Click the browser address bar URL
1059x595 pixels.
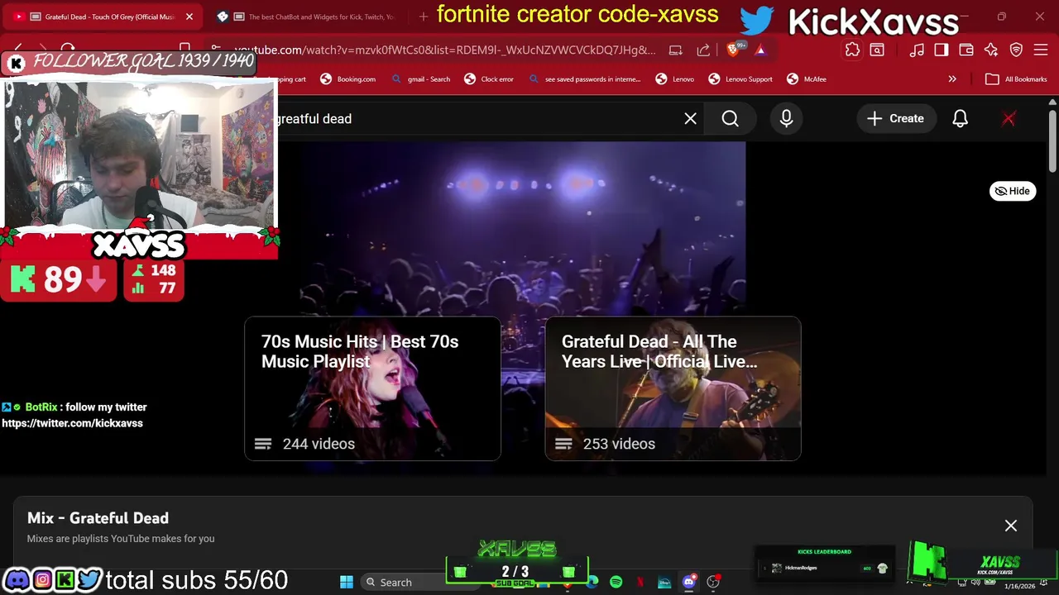tap(444, 50)
